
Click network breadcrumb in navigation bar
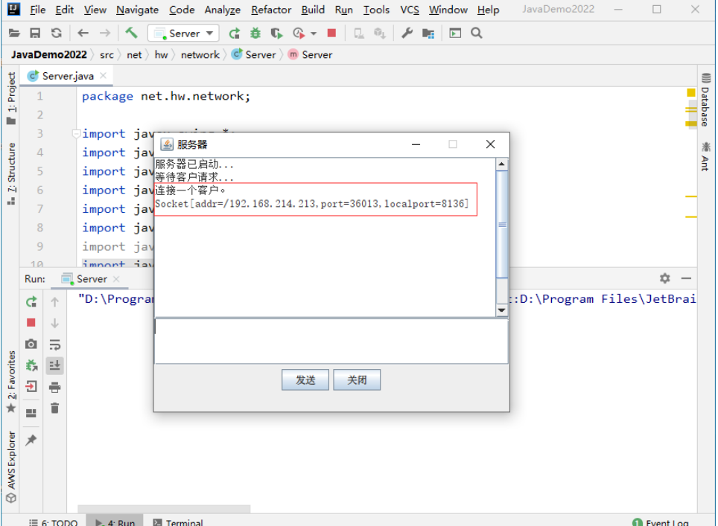[x=200, y=55]
